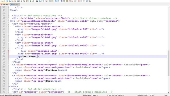Cut selection using the scissors icon
The width and height of the screenshot is (170, 96).
(x=22, y=1)
